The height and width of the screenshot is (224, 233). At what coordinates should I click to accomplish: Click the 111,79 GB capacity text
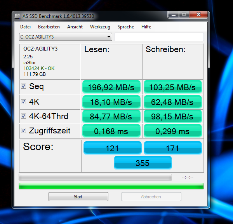pos(35,74)
